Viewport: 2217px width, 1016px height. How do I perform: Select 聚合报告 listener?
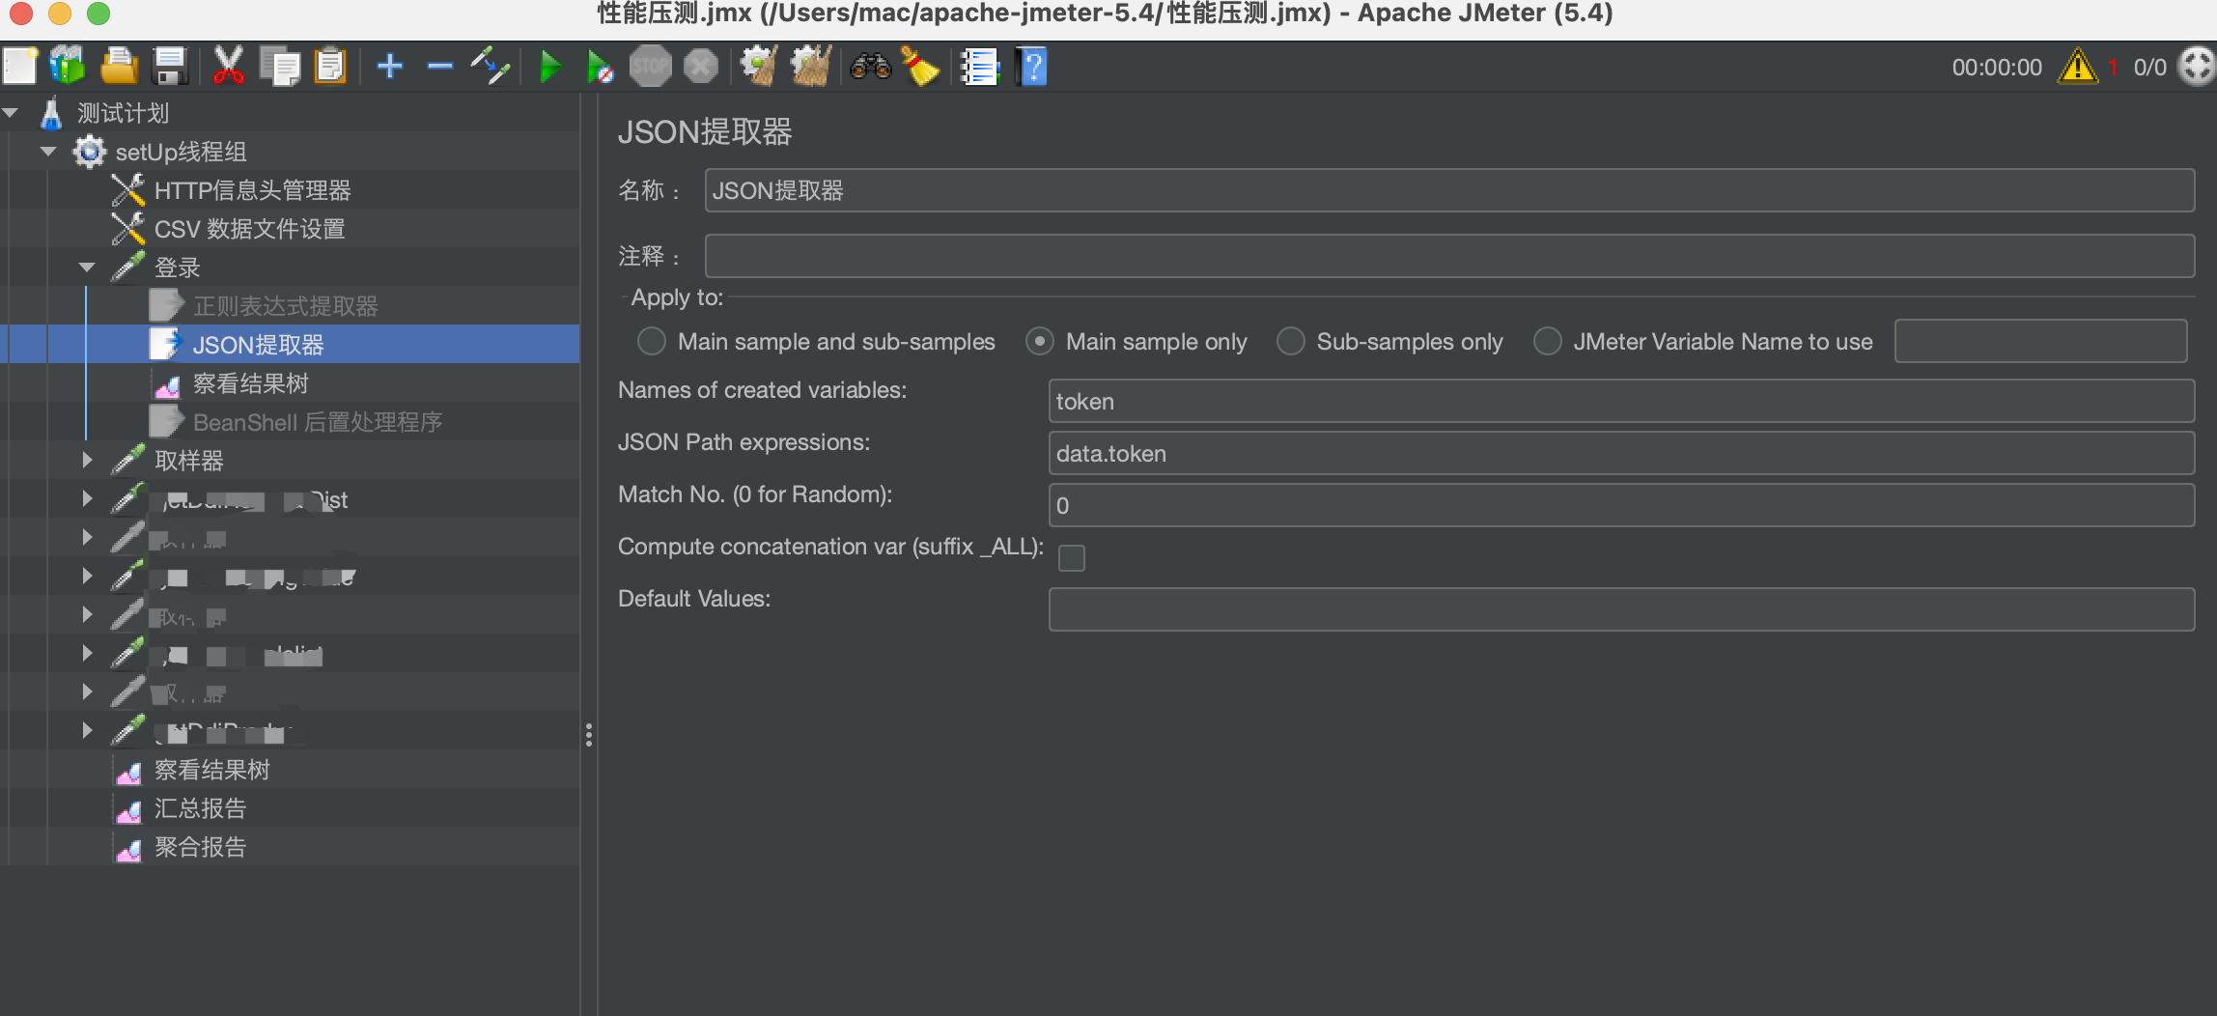pos(200,847)
